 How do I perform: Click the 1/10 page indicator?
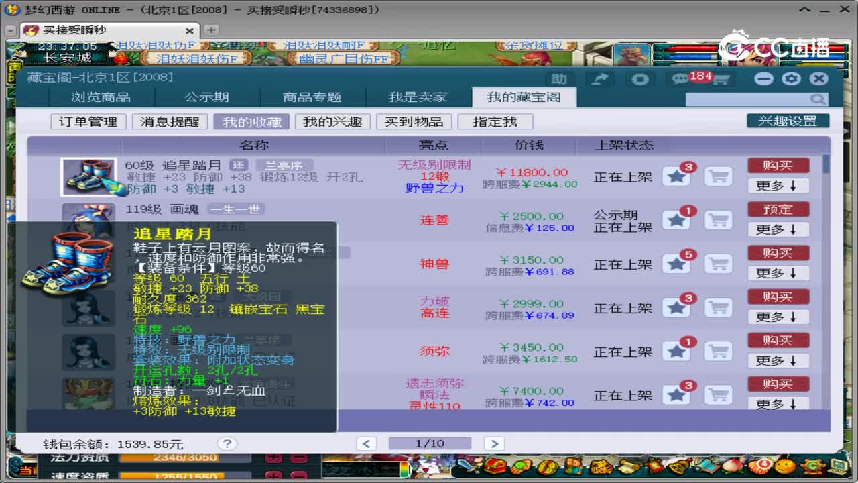pos(430,443)
